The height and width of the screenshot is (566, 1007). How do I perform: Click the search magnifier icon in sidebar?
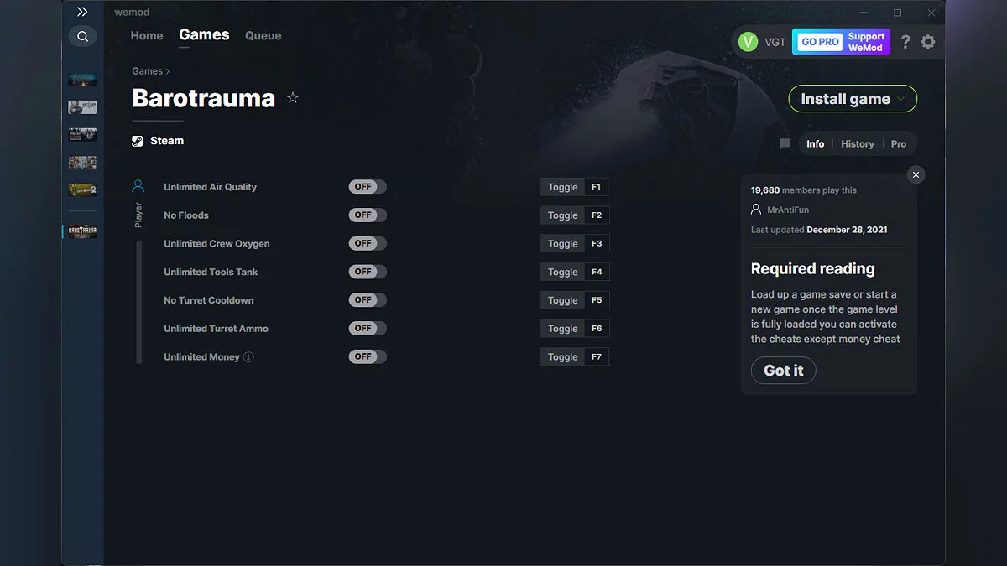point(82,37)
